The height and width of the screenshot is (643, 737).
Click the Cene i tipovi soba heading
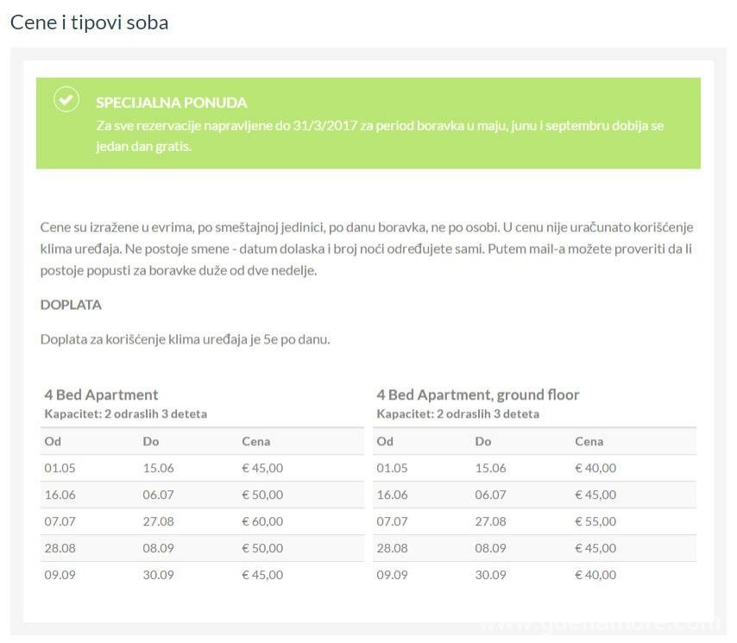tap(89, 22)
